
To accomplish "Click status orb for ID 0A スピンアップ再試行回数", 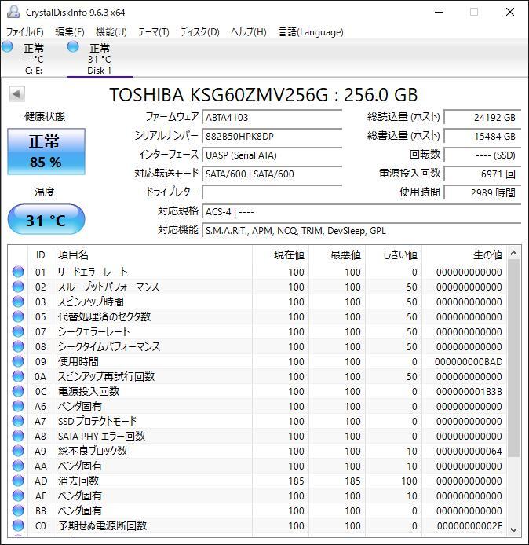I will [x=18, y=376].
